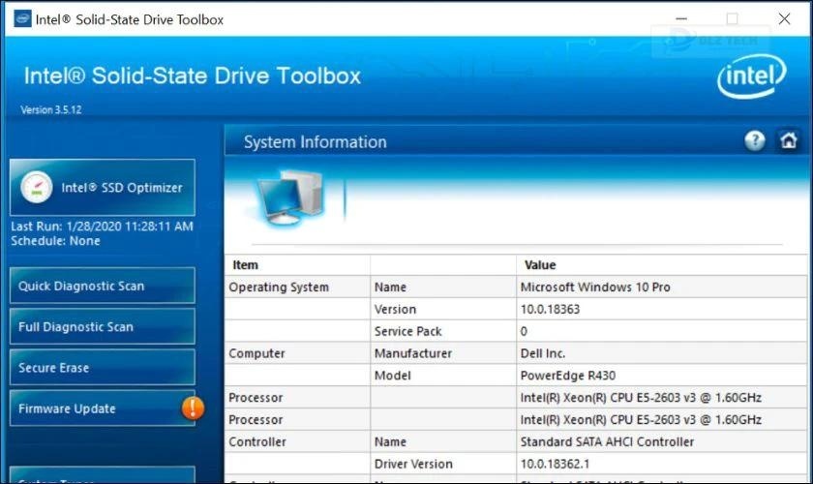813x484 pixels.
Task: Select the Microsoft Windows 10 Pro value
Action: (x=595, y=287)
